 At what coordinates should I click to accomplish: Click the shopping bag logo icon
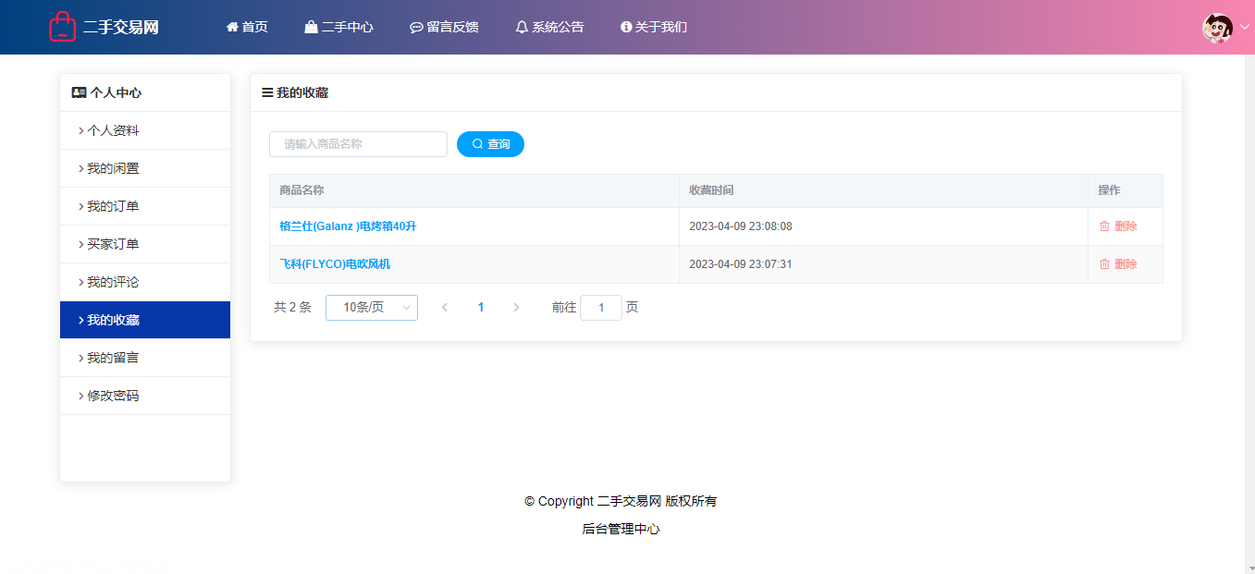(x=62, y=27)
